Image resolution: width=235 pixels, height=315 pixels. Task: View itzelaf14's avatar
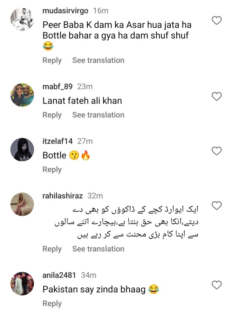[22, 150]
